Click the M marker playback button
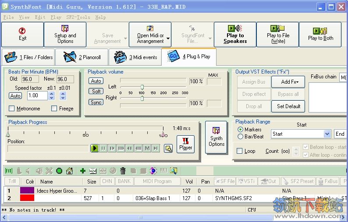The width and height of the screenshot is (348, 222). coord(147,148)
